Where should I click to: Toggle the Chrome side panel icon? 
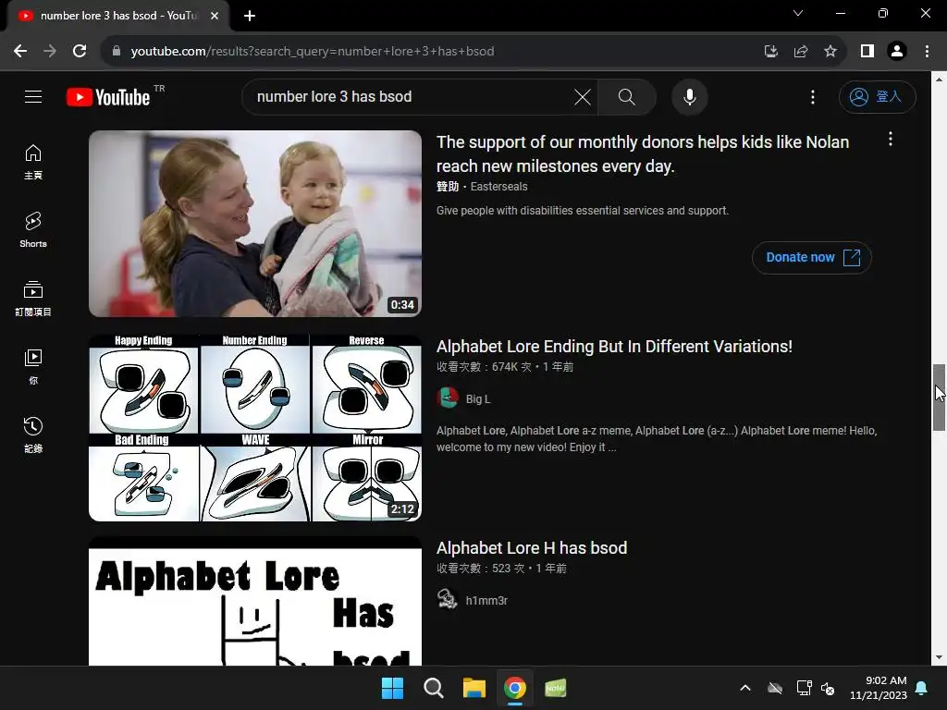pos(867,52)
